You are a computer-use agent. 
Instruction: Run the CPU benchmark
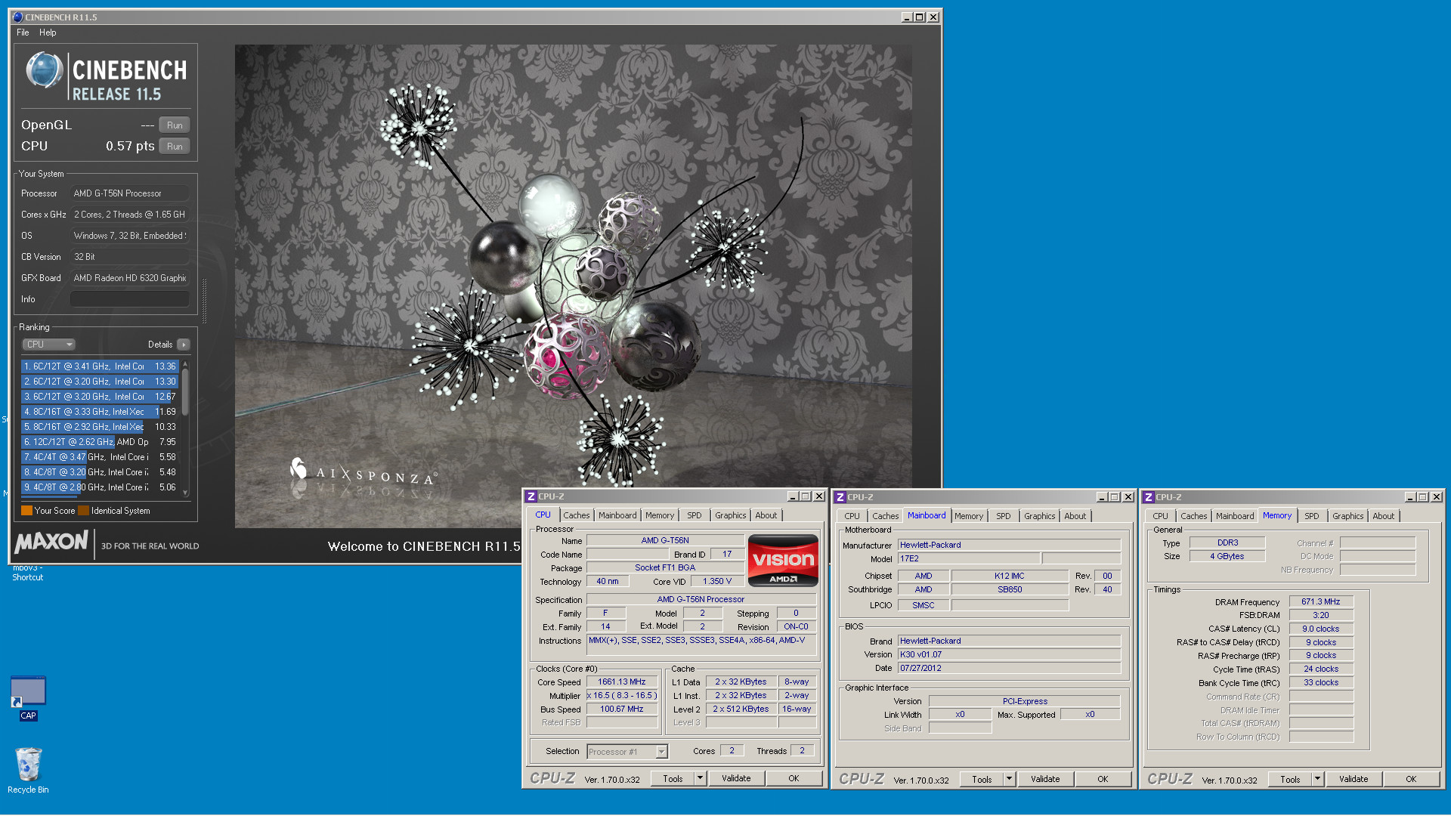pos(175,147)
